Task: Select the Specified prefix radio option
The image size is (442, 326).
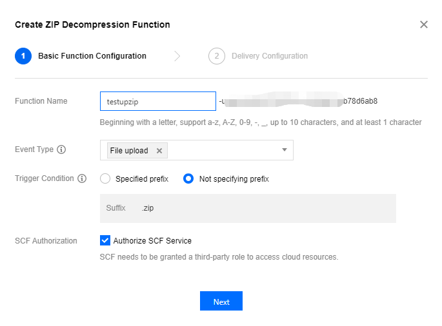Action: (106, 179)
